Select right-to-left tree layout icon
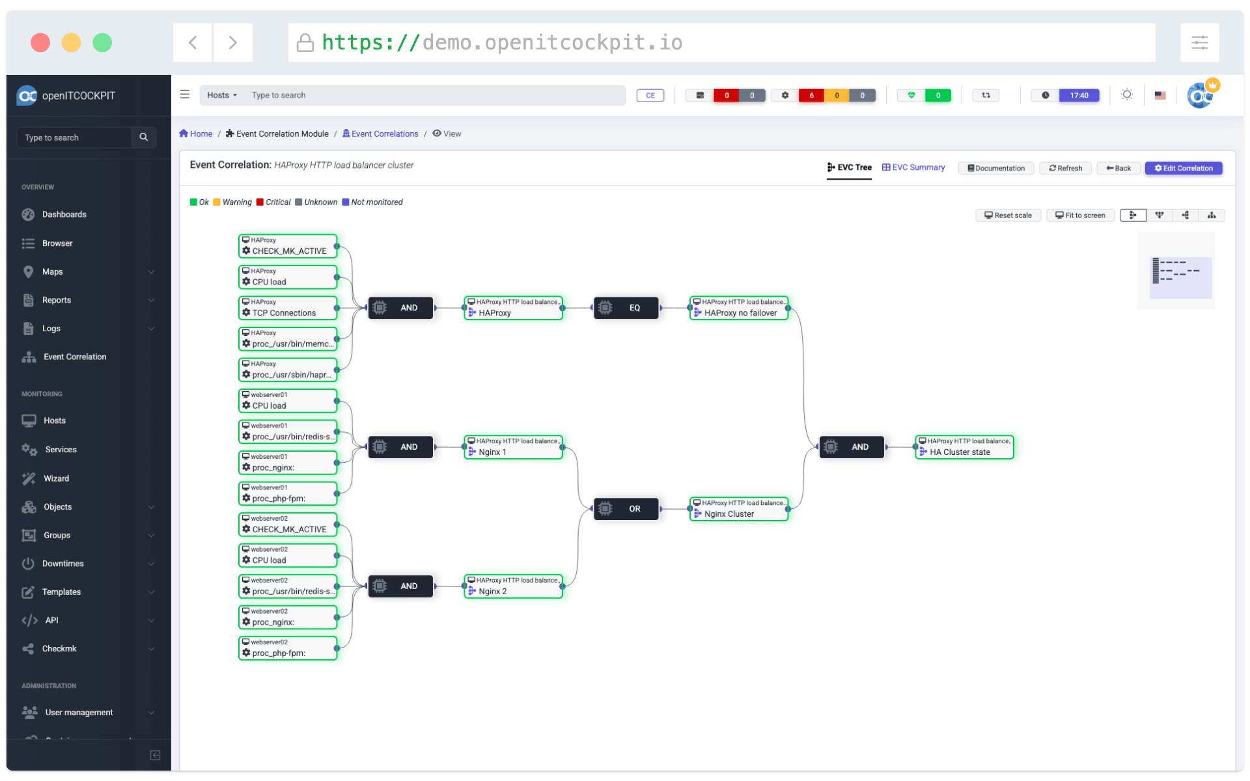The height and width of the screenshot is (781, 1250). pos(1186,215)
